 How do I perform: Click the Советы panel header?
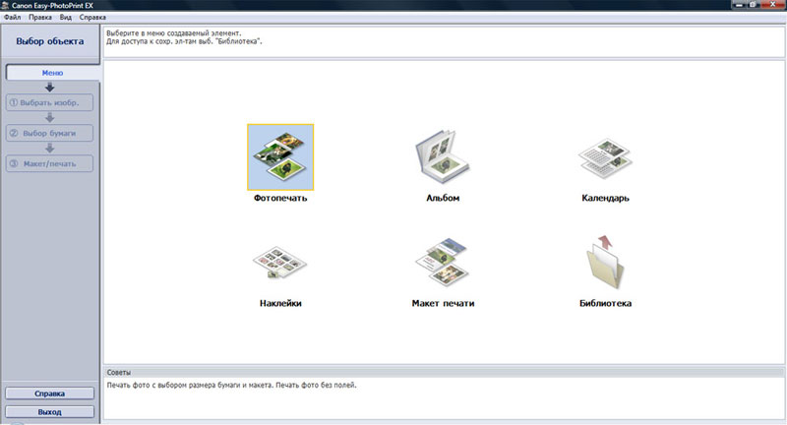click(444, 372)
